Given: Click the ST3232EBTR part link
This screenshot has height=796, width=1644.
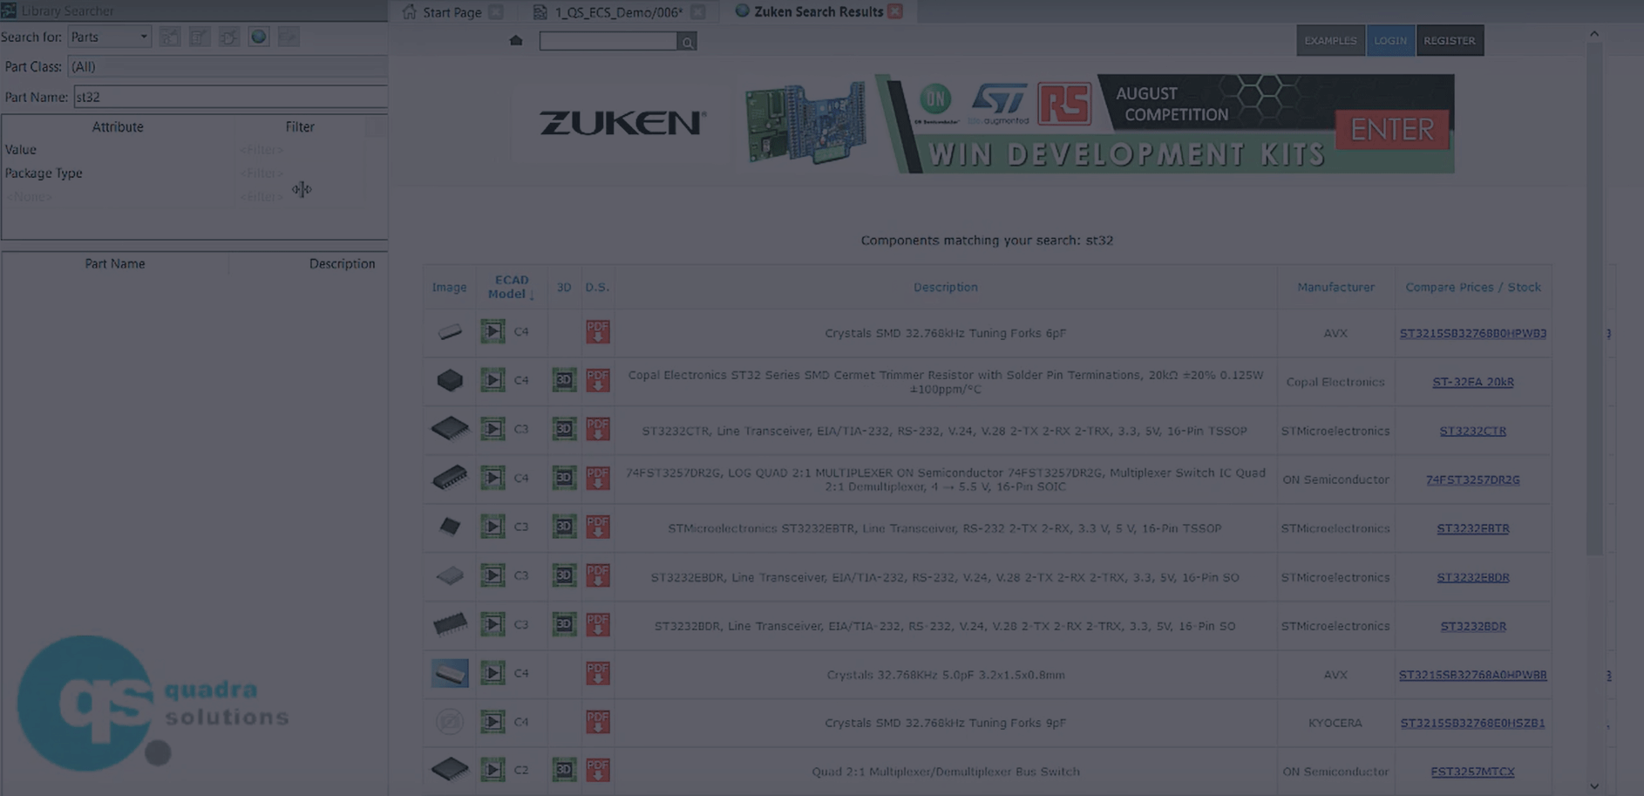Looking at the screenshot, I should (1472, 528).
